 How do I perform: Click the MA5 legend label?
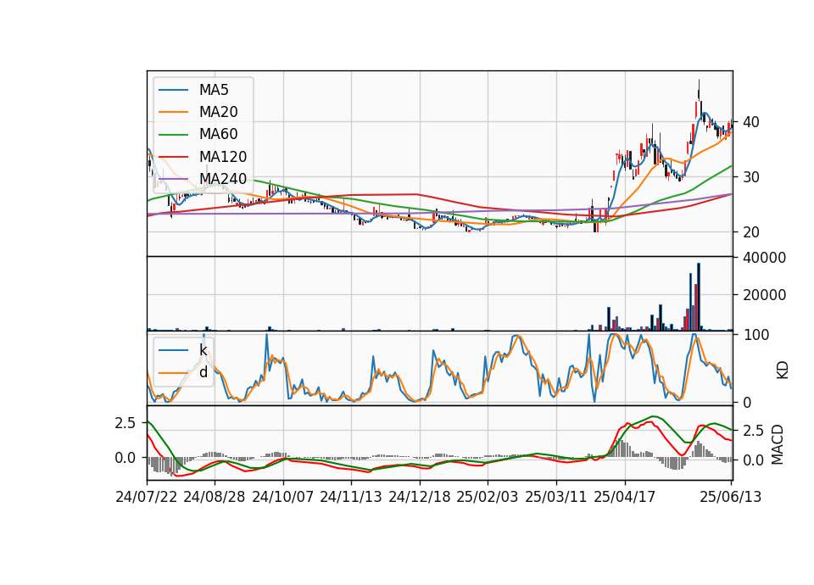214,90
